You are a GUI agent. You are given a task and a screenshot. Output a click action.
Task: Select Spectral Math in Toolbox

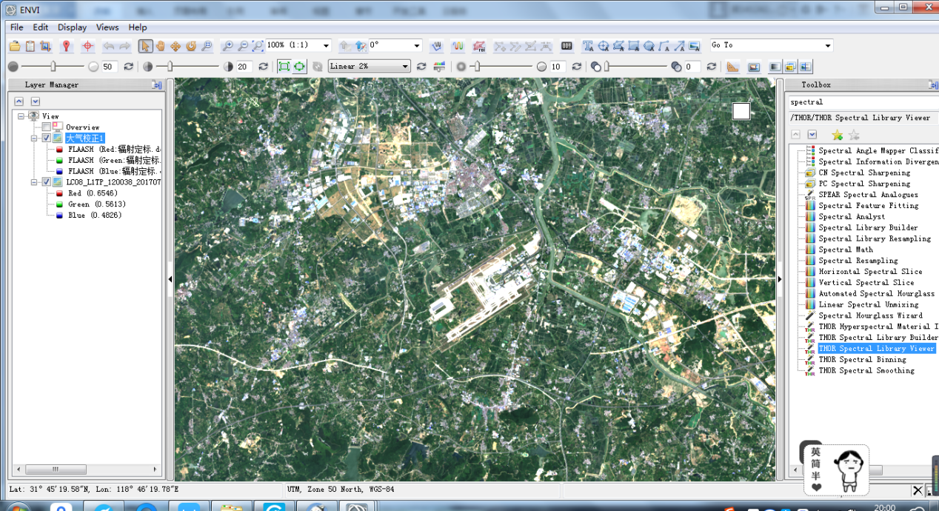(x=845, y=250)
